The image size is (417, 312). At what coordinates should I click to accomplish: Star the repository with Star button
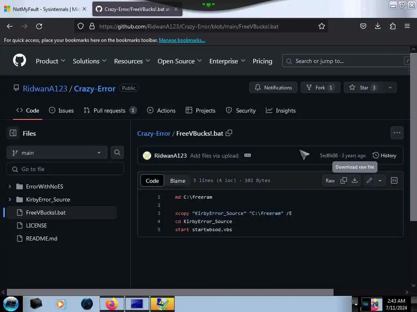coord(364,88)
